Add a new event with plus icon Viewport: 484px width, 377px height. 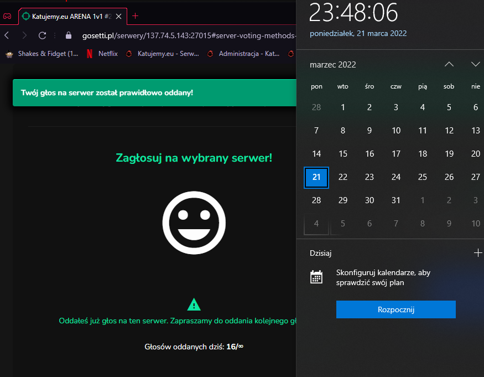coord(478,253)
